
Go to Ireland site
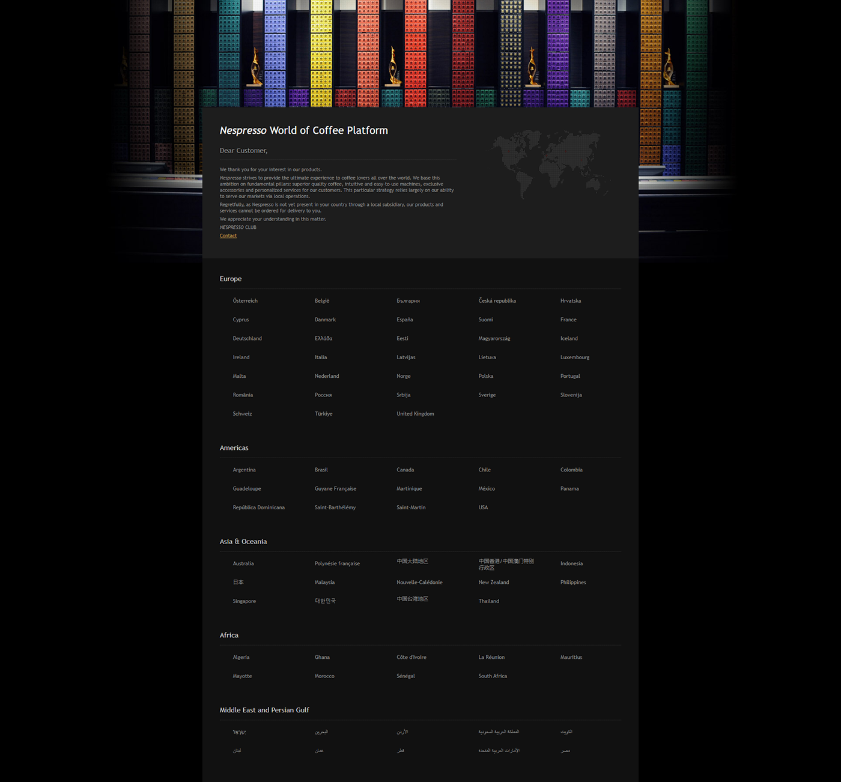241,357
